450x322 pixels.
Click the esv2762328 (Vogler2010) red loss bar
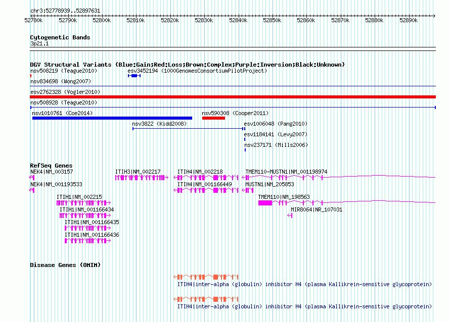click(x=233, y=97)
